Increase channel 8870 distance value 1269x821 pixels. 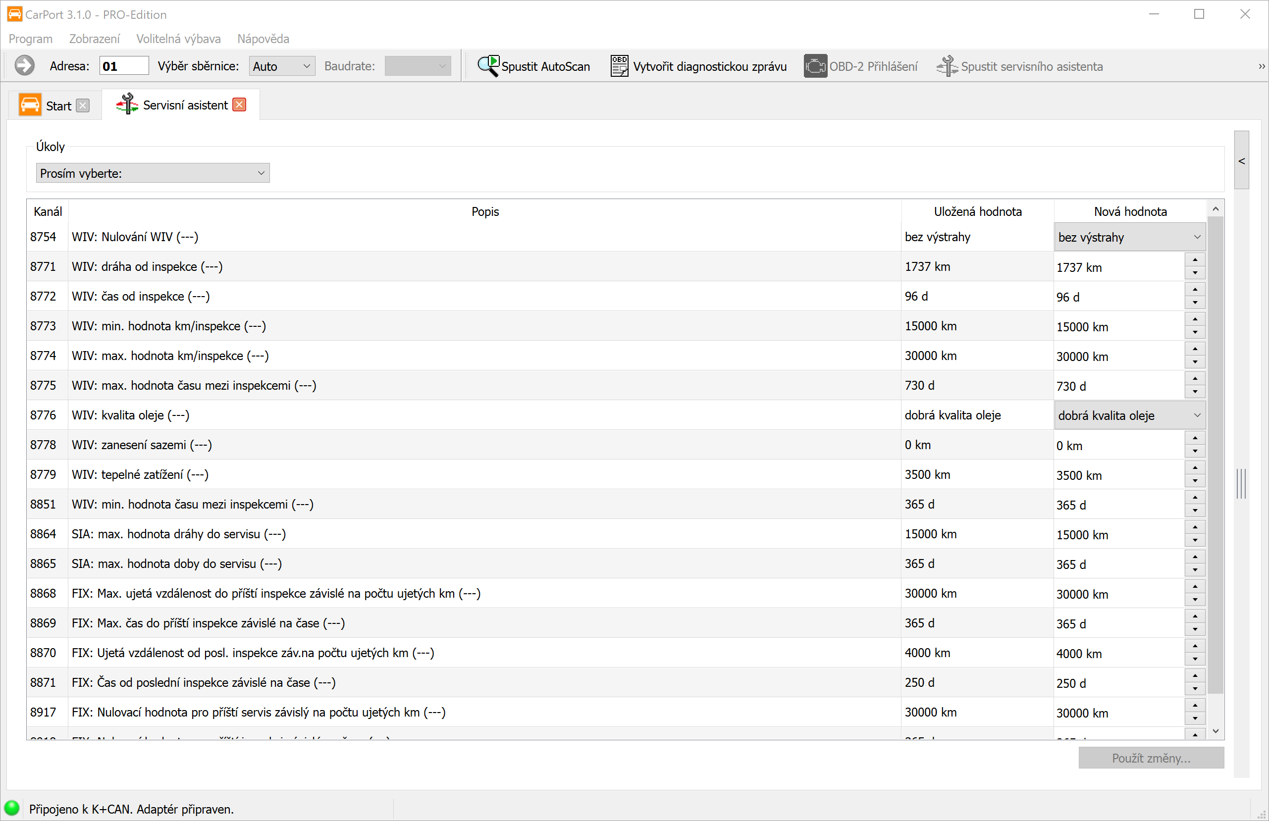click(x=1195, y=647)
